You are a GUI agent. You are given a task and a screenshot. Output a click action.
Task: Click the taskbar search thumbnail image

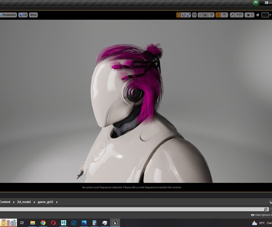[9, 222]
